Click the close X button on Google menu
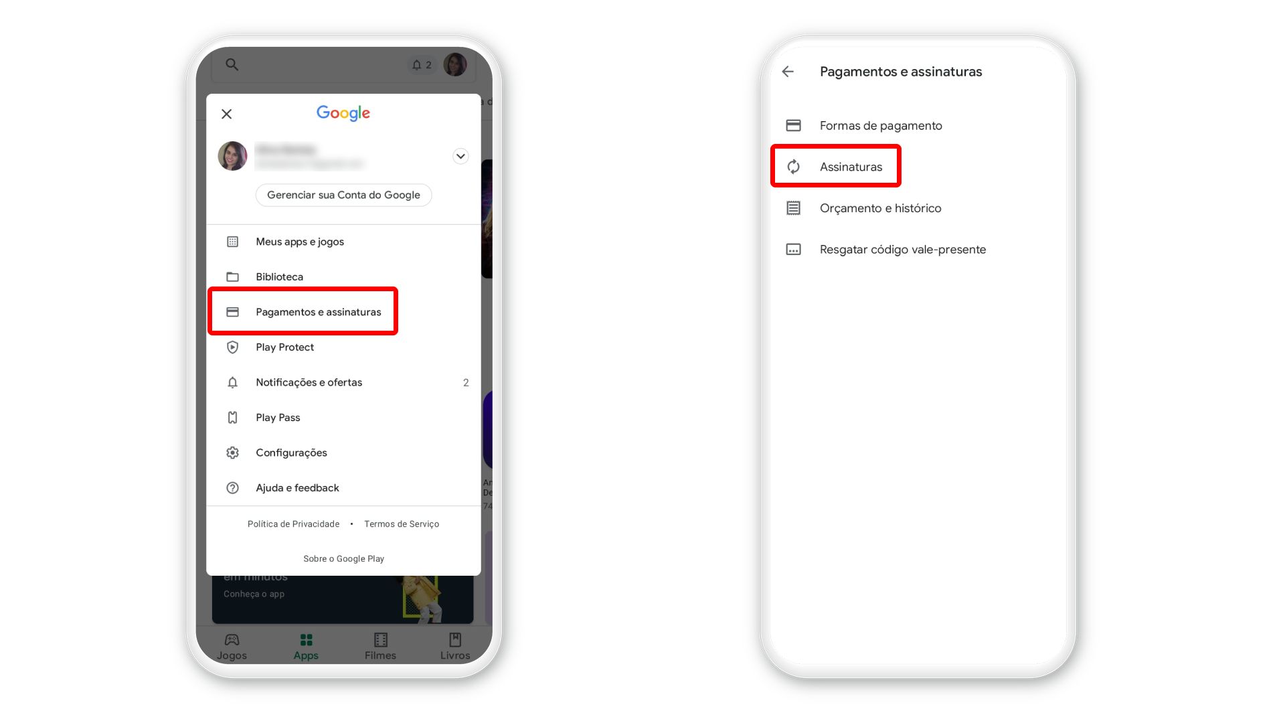Image resolution: width=1285 pixels, height=723 pixels. coord(226,114)
